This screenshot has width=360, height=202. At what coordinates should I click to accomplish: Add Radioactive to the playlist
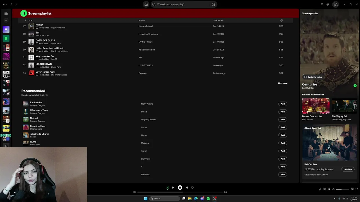click(283, 104)
